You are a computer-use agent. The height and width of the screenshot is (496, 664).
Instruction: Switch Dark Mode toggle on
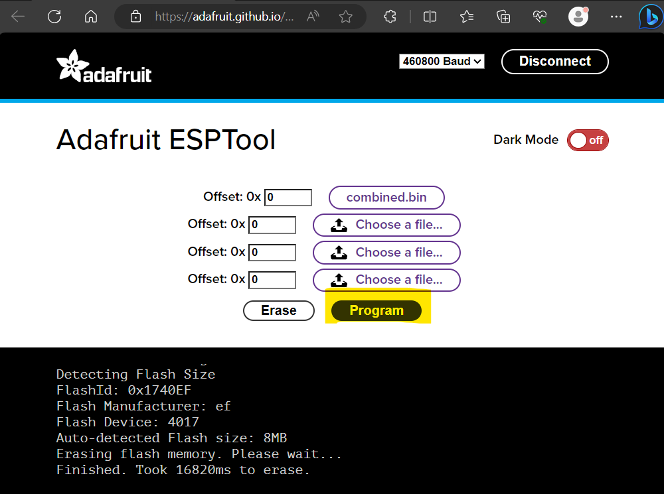point(588,140)
